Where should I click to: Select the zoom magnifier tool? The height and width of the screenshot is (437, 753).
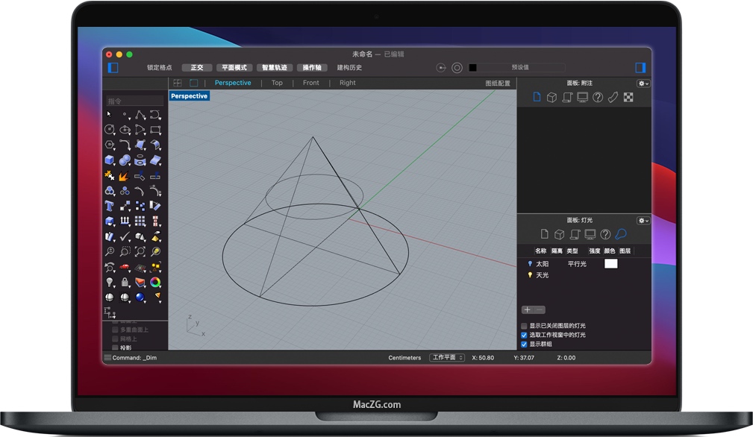(x=108, y=251)
